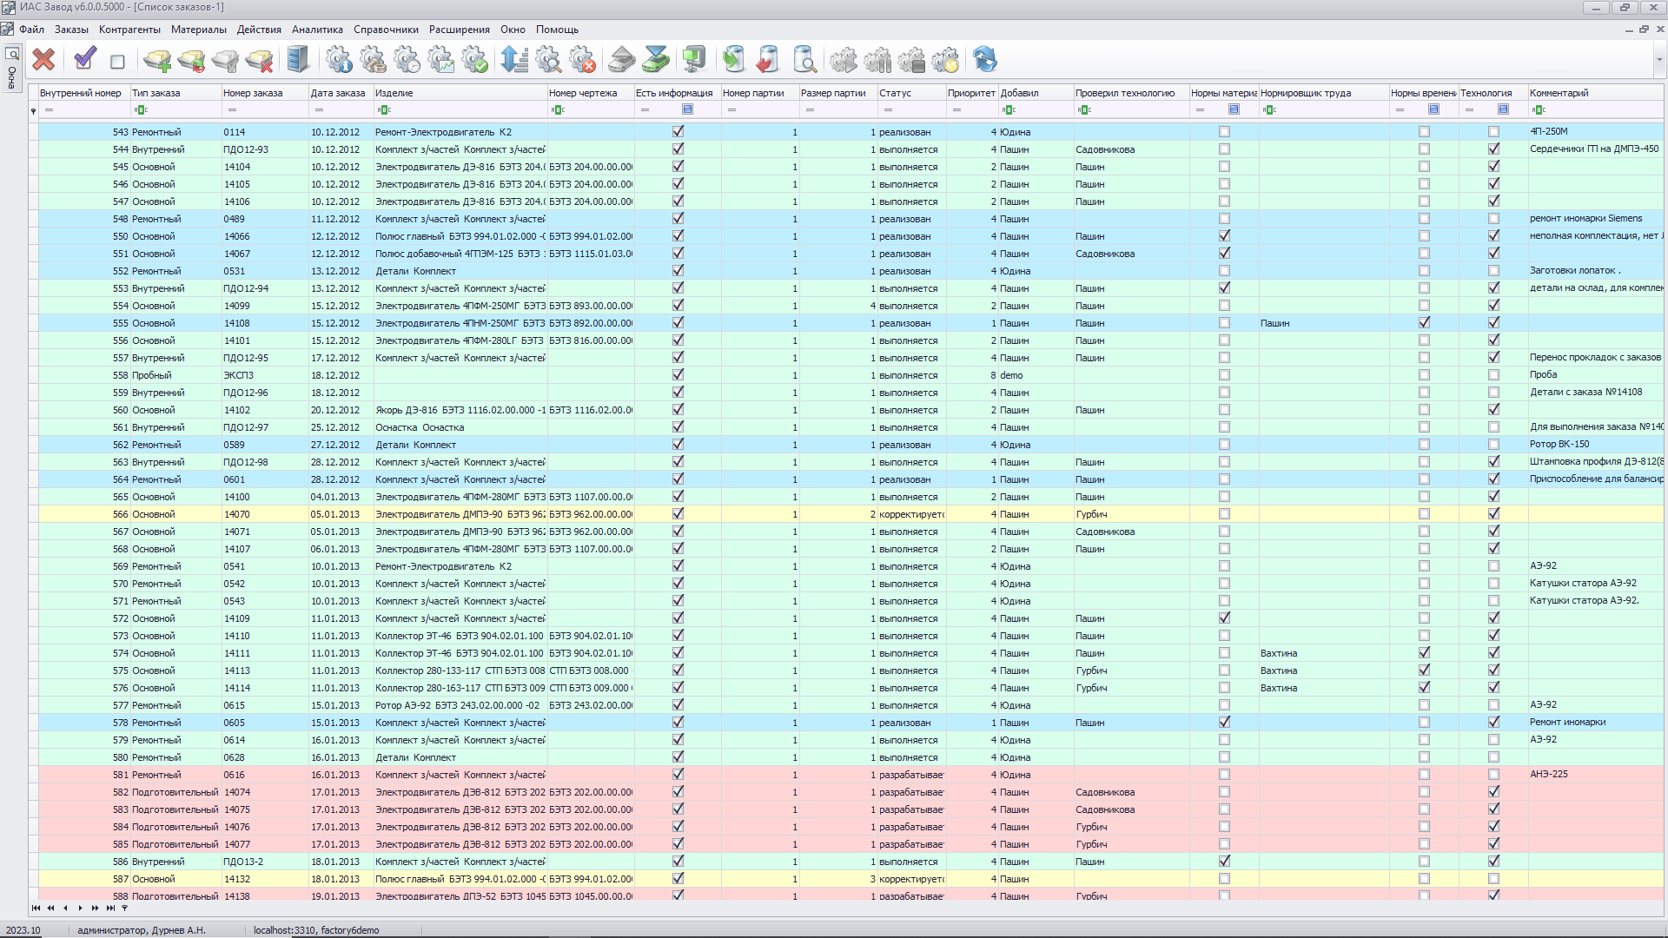Screen dimensions: 1668x938
Task: Click the red X delete icon in toolbar
Action: [43, 60]
